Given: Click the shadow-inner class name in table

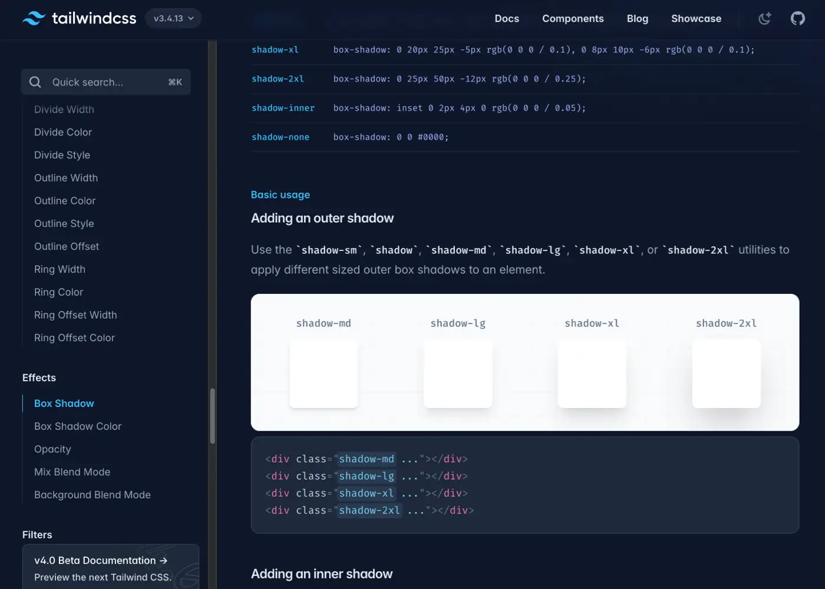Looking at the screenshot, I should pyautogui.click(x=283, y=108).
